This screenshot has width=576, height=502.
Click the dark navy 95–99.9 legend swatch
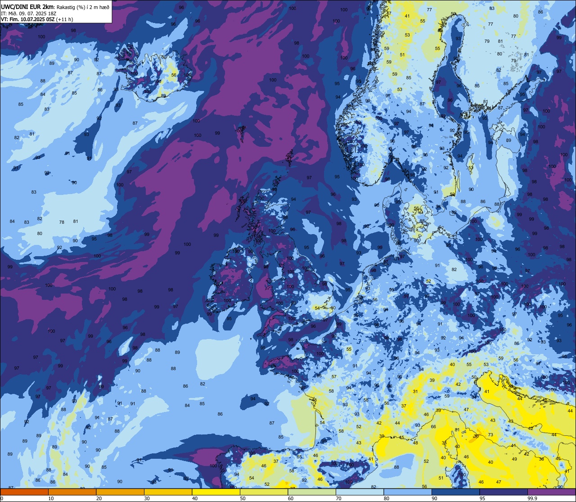(x=504, y=492)
